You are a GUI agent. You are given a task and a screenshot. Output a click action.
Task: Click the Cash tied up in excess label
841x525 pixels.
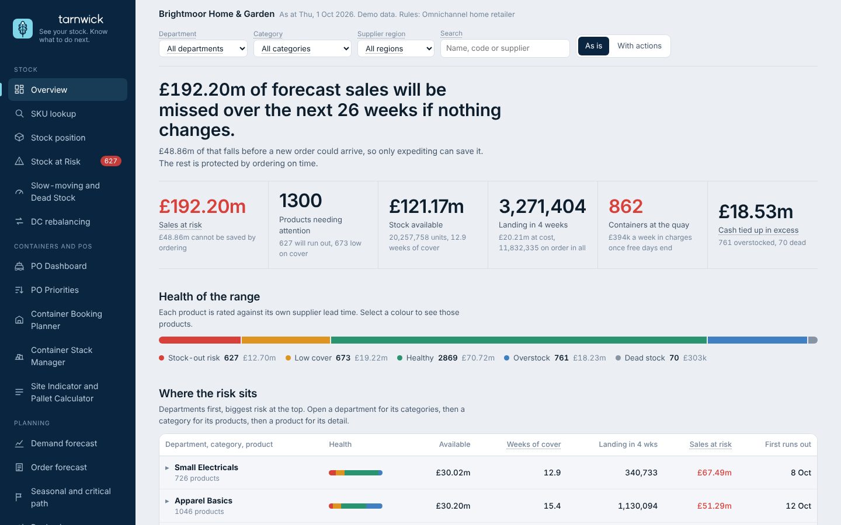point(758,230)
